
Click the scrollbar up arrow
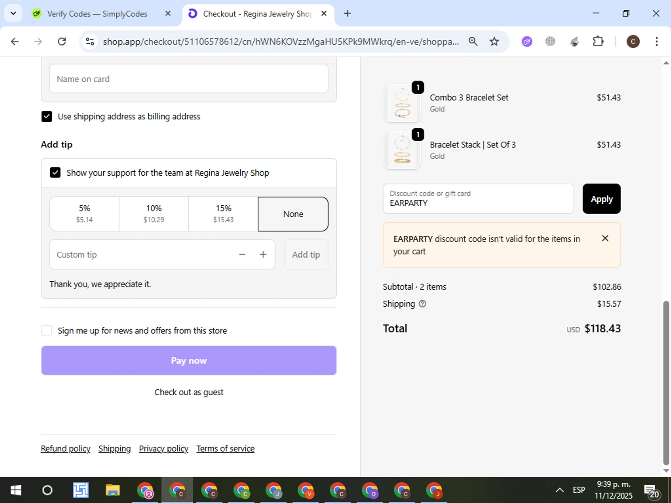point(666,63)
